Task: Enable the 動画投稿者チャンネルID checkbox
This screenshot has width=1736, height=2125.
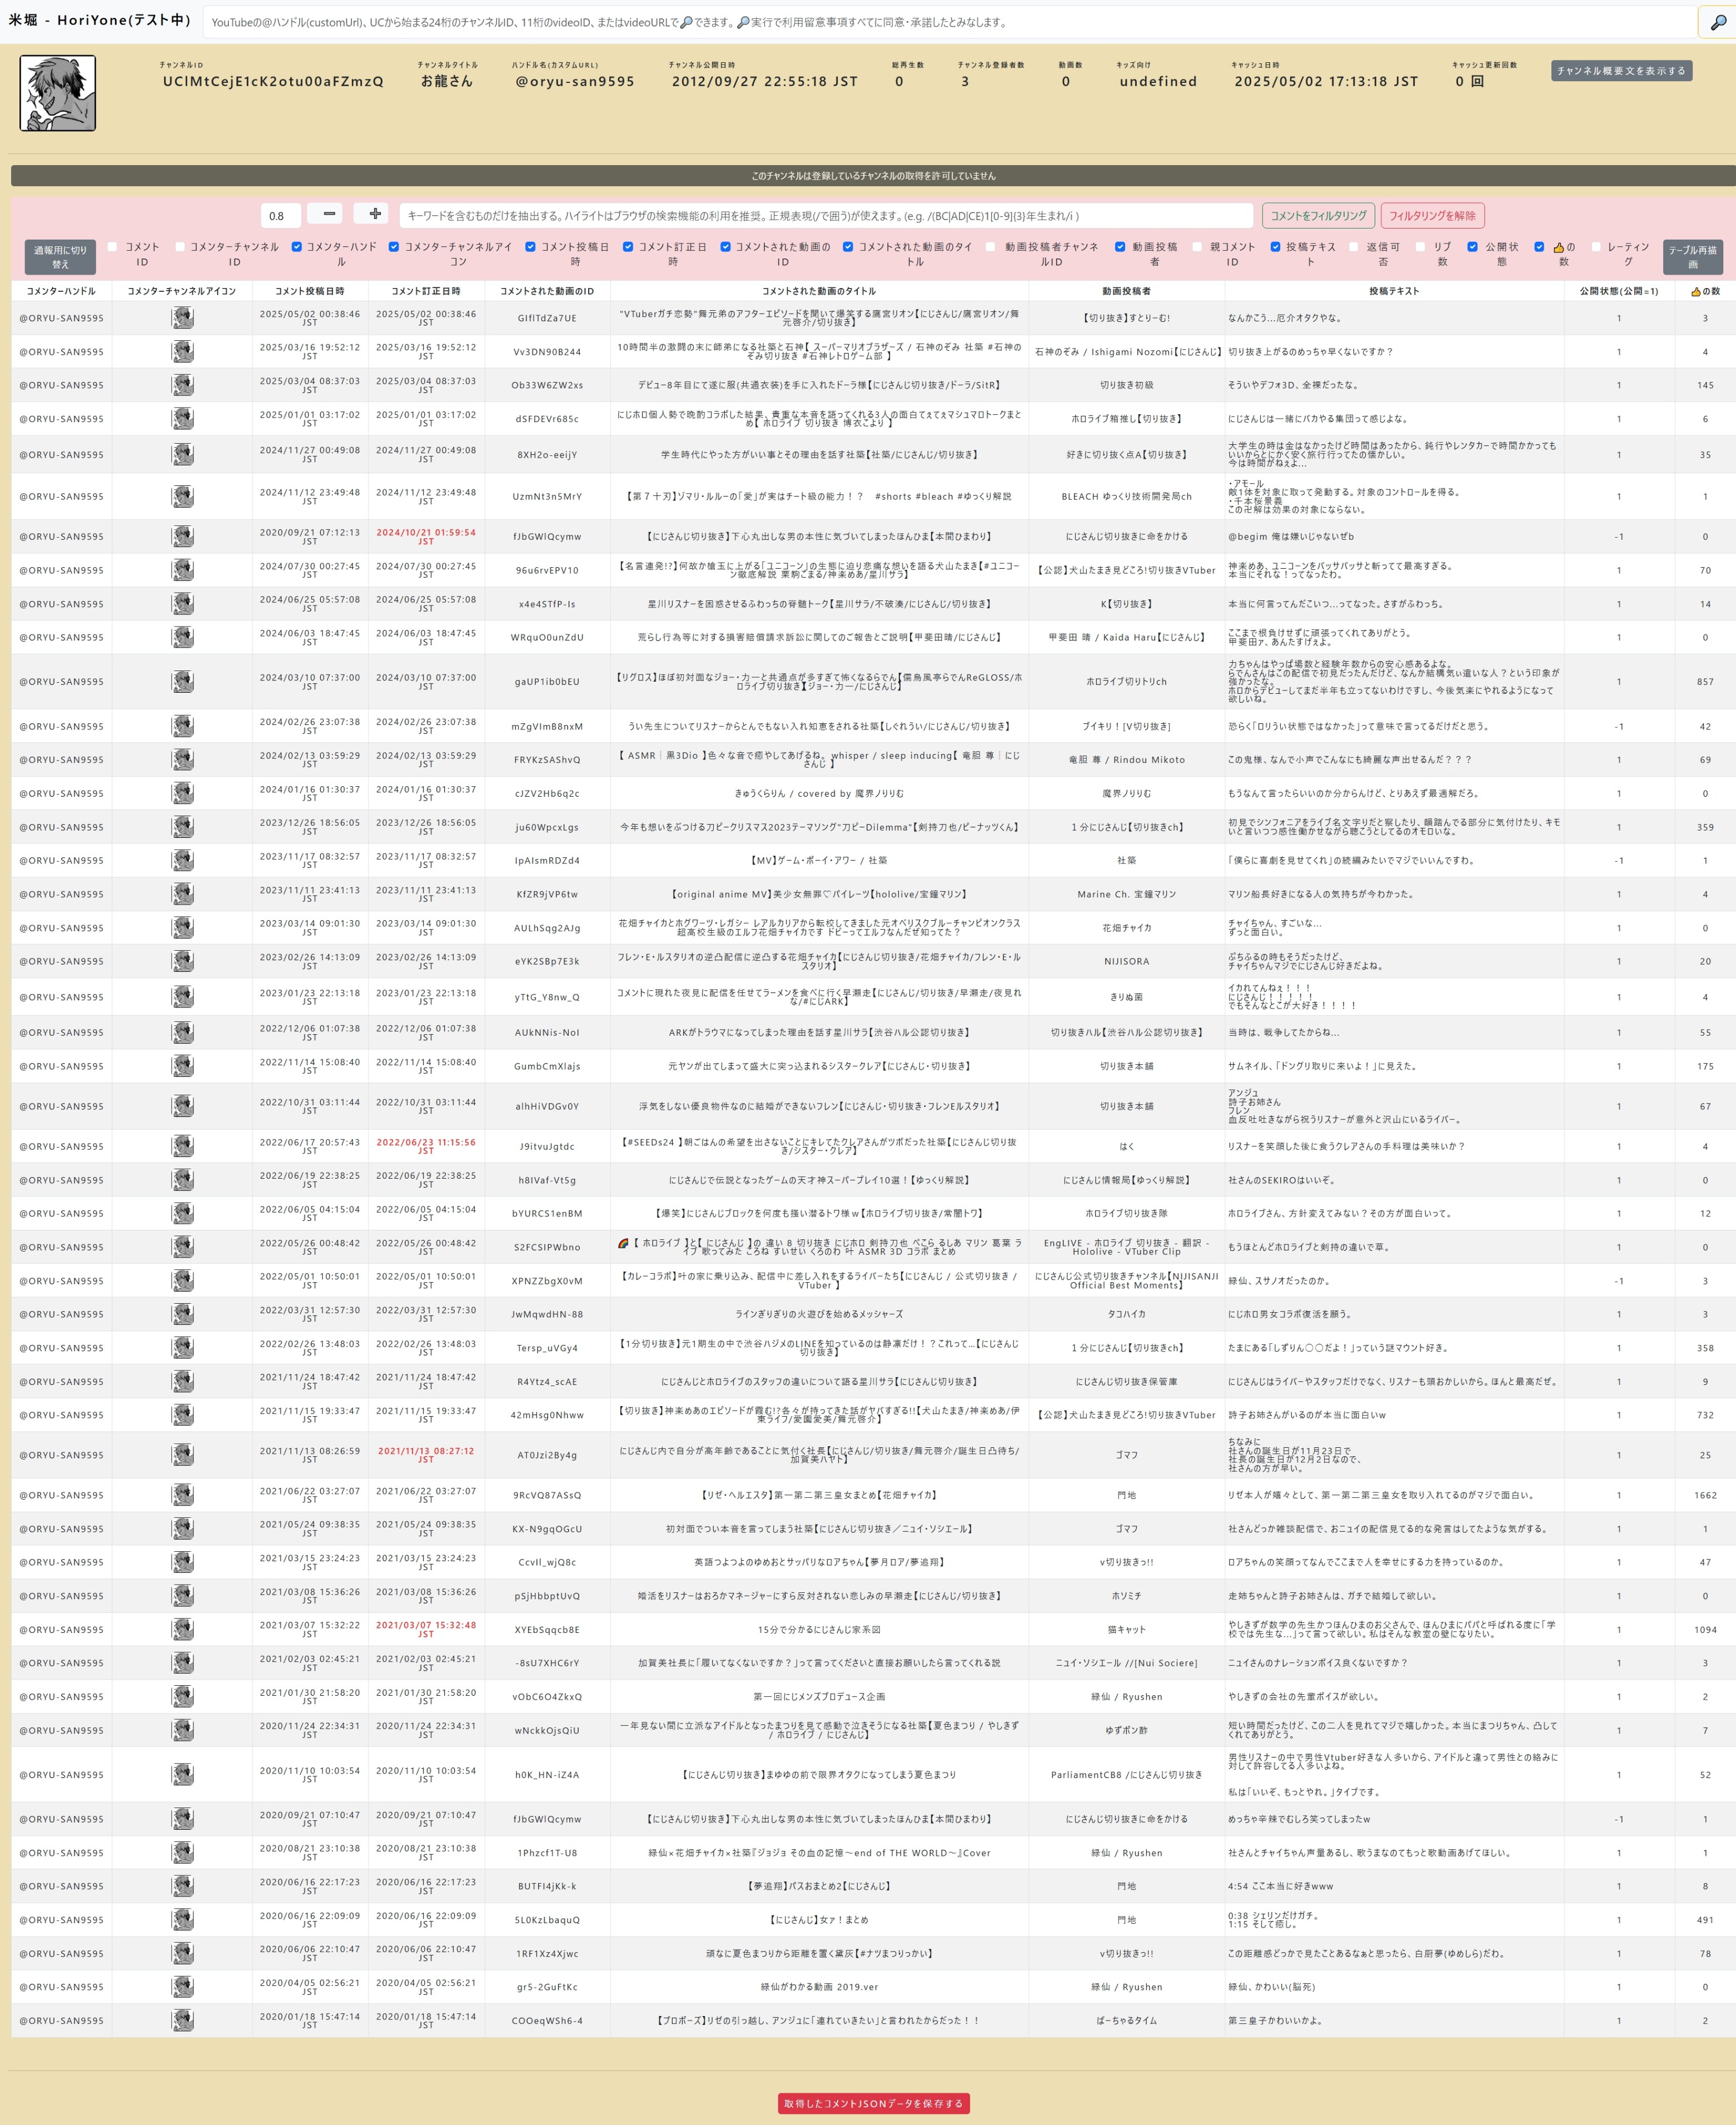Action: [990, 247]
